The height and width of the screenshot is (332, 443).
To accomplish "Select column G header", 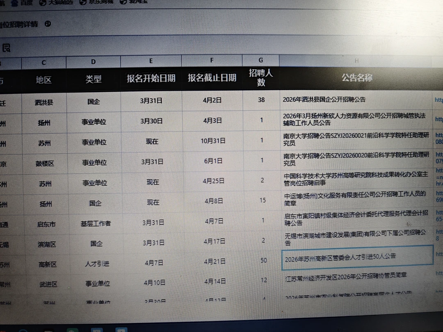I will click(x=261, y=60).
